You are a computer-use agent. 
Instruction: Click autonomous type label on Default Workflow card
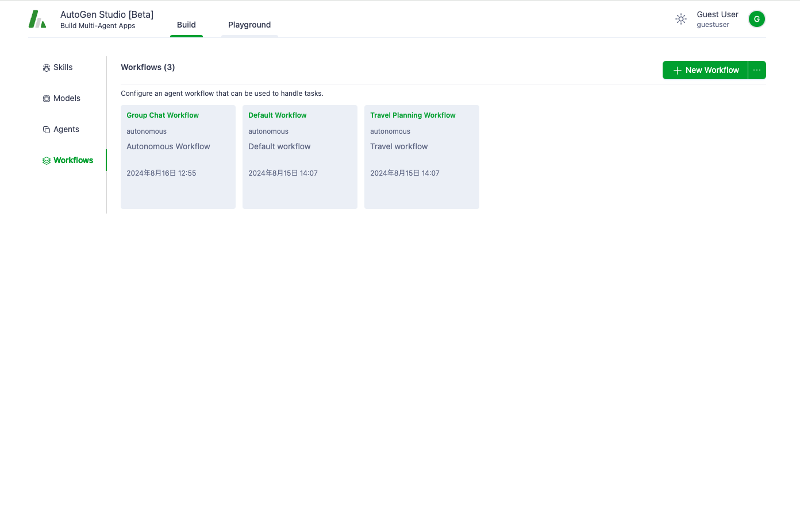coord(268,131)
